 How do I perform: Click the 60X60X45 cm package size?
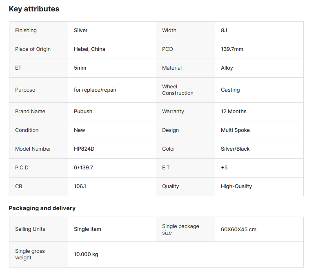pyautogui.click(x=238, y=230)
